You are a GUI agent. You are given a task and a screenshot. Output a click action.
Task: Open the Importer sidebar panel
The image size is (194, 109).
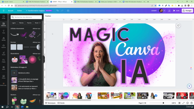coord(4,46)
